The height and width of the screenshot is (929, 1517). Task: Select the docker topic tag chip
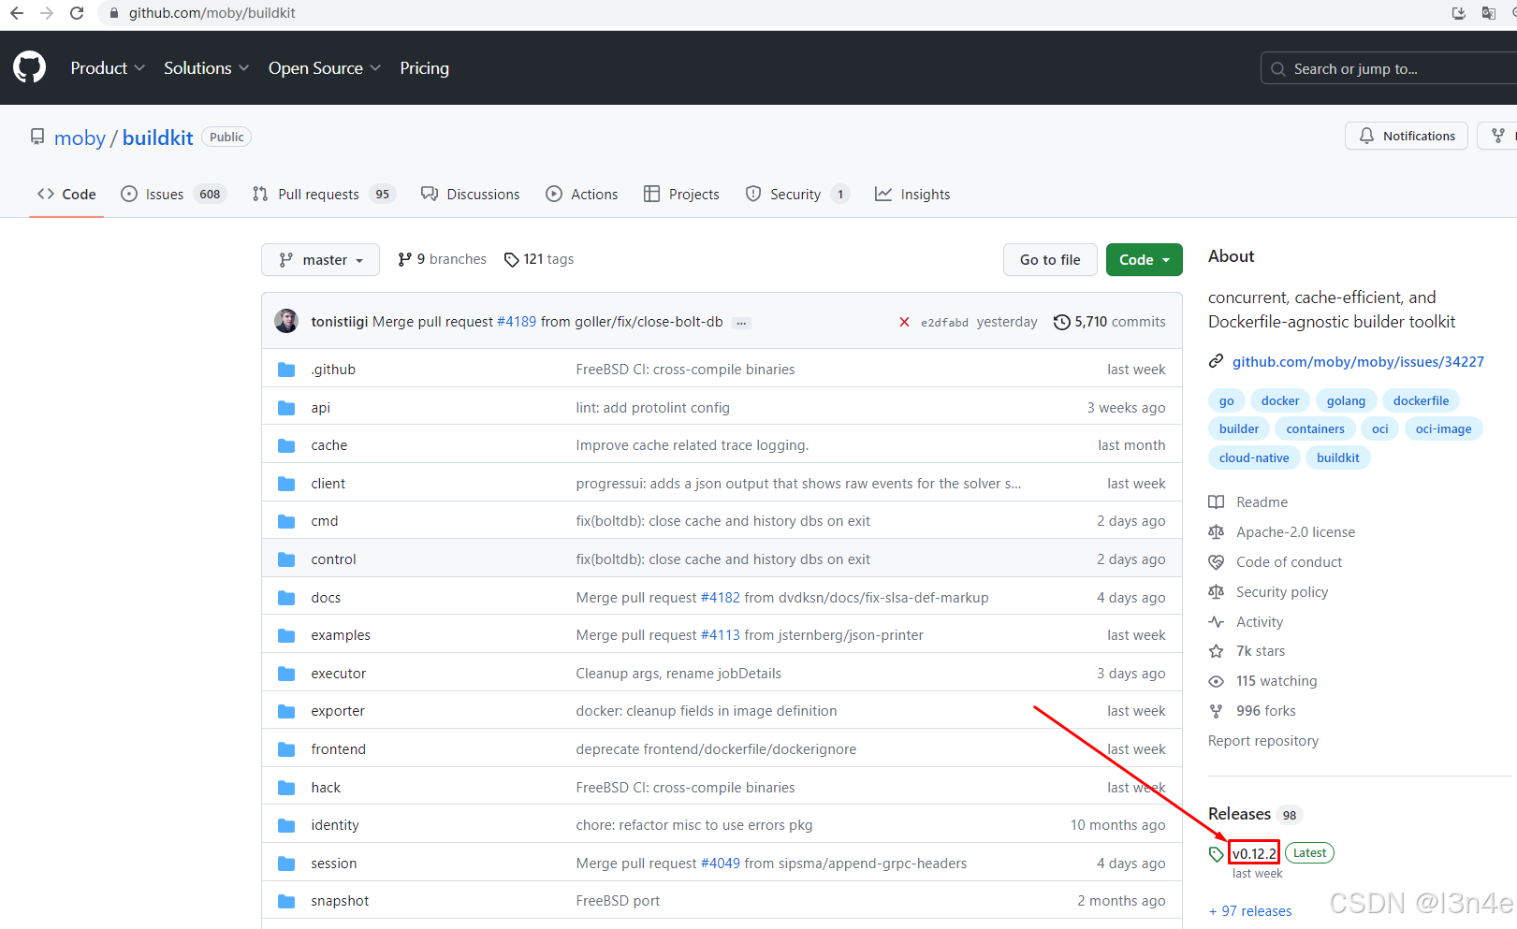pyautogui.click(x=1279, y=400)
